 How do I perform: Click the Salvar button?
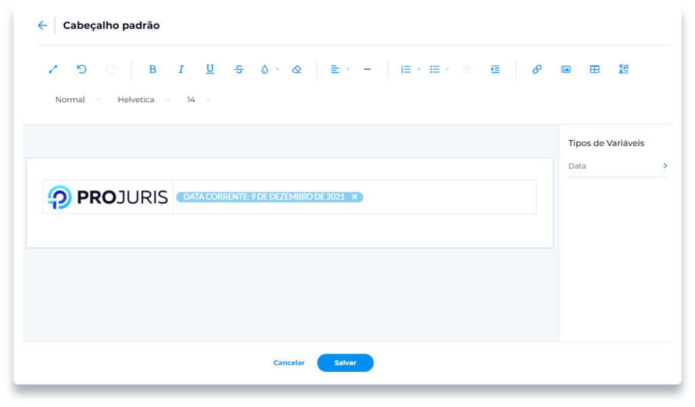click(345, 363)
